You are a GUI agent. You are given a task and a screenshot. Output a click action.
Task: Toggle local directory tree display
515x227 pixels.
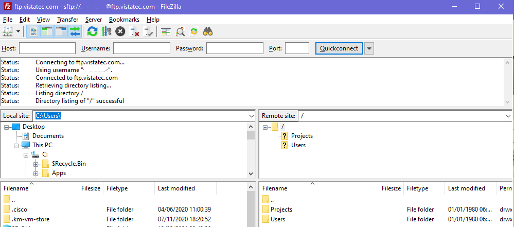47,31
